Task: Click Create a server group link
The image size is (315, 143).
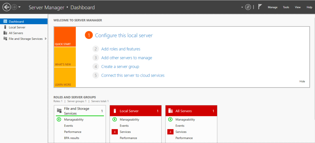Action: 120,66
